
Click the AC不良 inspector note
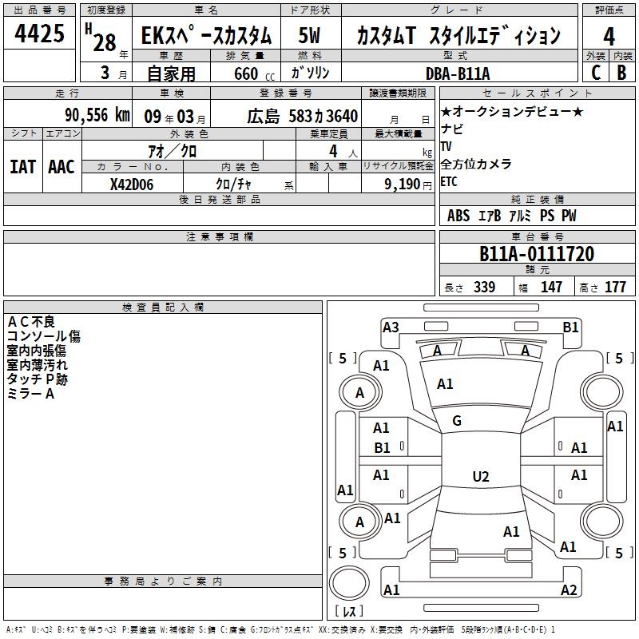[31, 321]
